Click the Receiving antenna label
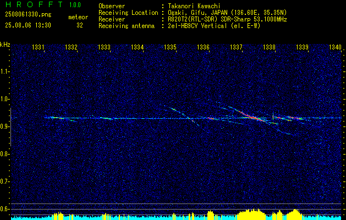Image resolution: width=346 pixels, height=220 pixels. tap(127, 26)
